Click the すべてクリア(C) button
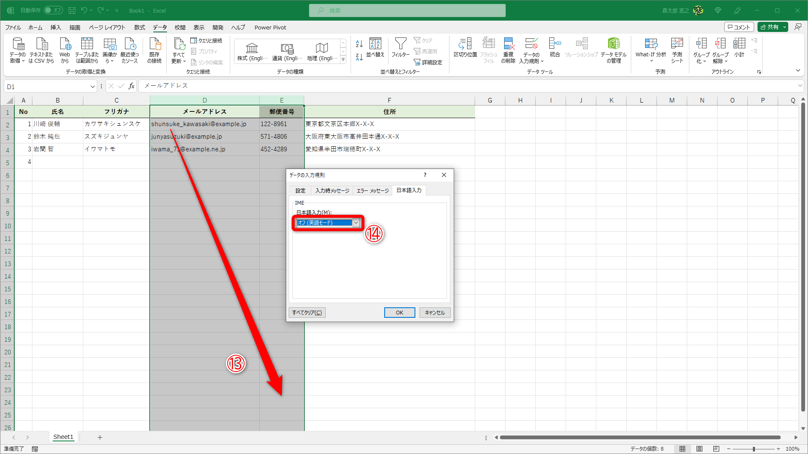 [307, 312]
